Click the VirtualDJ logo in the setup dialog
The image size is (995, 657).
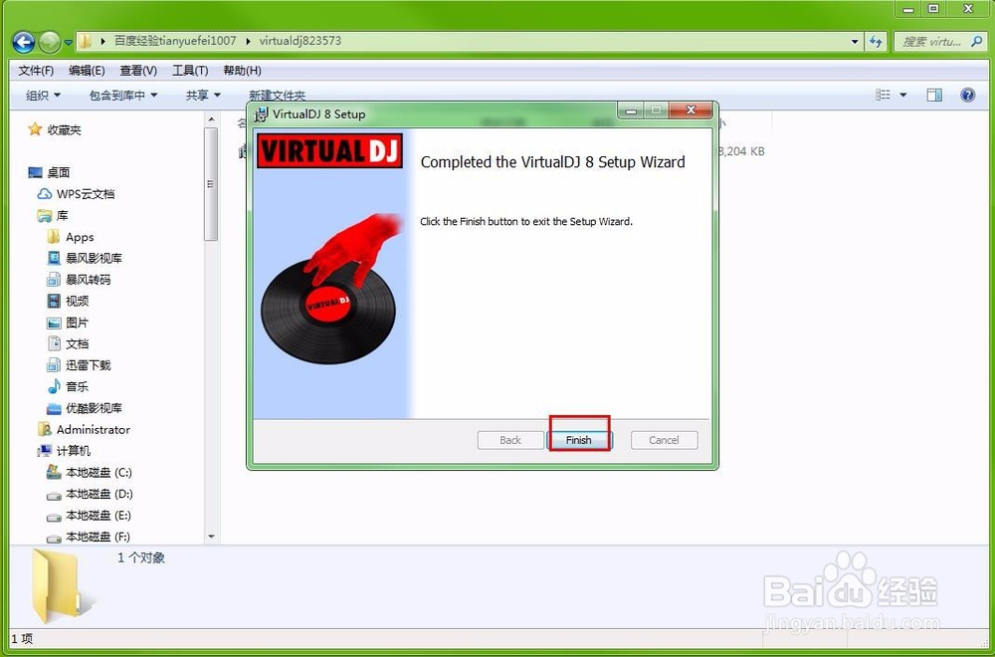coord(329,151)
